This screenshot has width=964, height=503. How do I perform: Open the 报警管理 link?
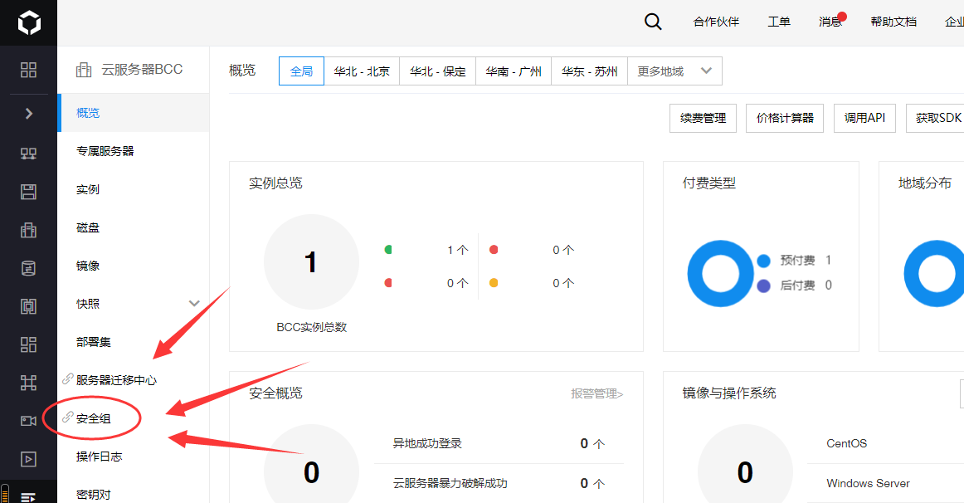point(596,393)
